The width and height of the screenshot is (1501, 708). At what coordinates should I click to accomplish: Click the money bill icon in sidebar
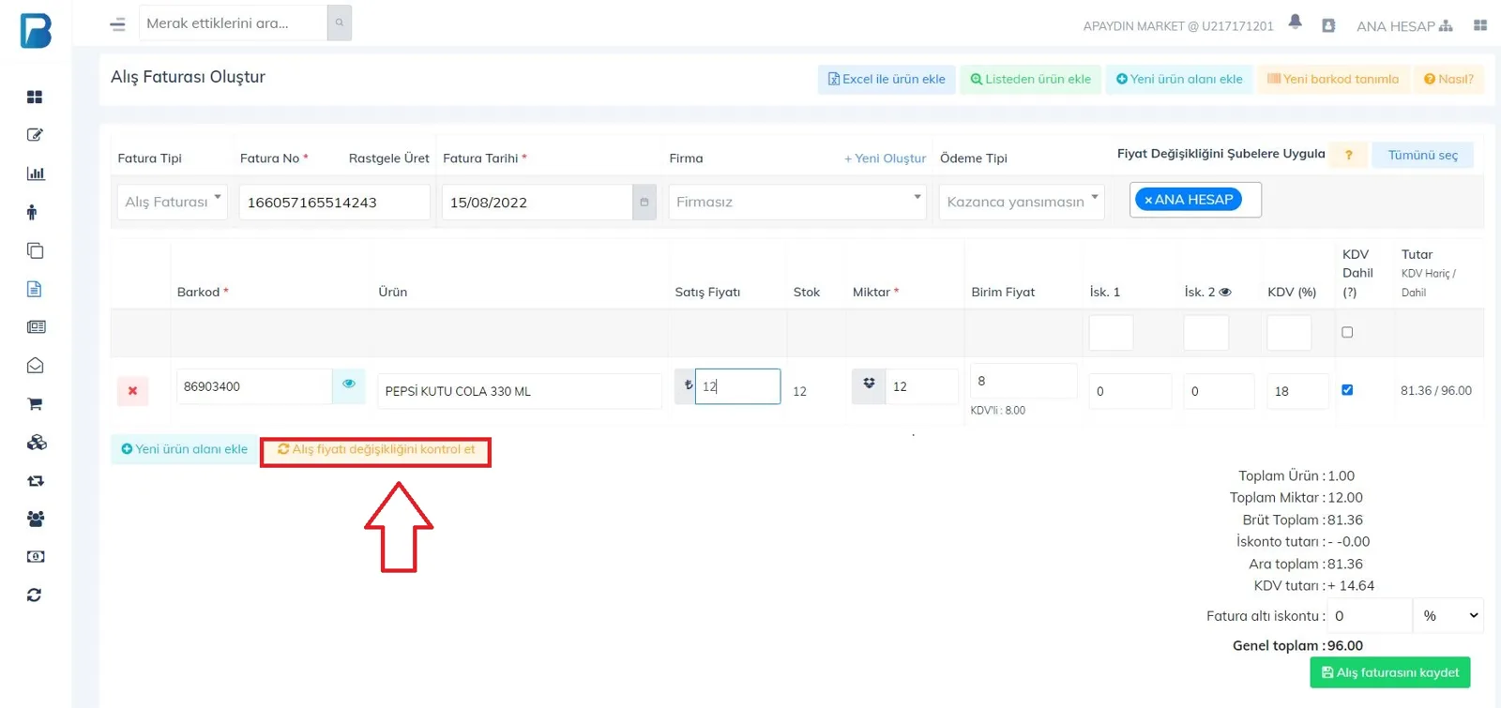pyautogui.click(x=35, y=557)
